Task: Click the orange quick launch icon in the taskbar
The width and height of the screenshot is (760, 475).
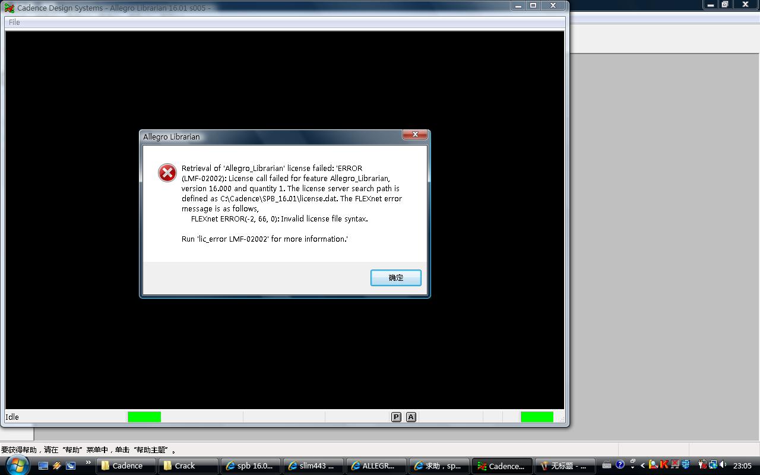Action: coord(57,466)
